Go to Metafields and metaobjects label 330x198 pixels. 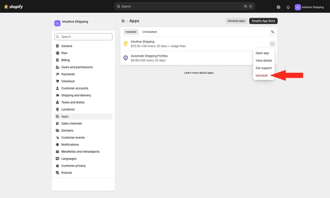tap(80, 152)
